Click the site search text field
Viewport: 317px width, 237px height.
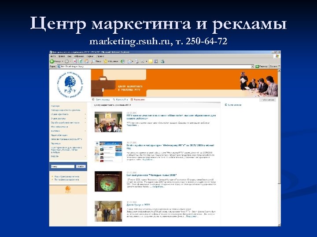point(63,166)
